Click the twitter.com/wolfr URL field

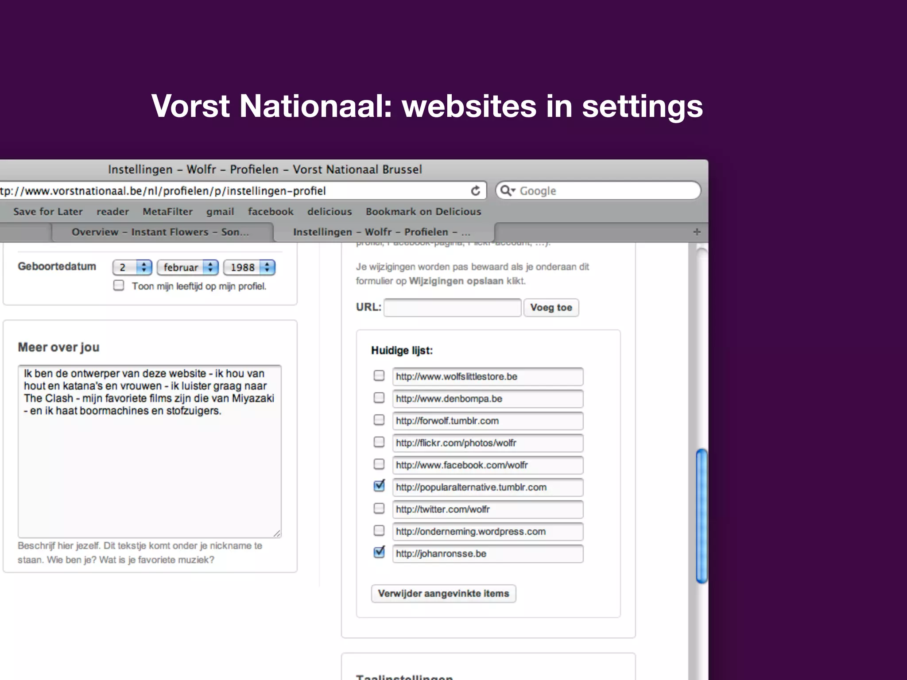point(488,509)
